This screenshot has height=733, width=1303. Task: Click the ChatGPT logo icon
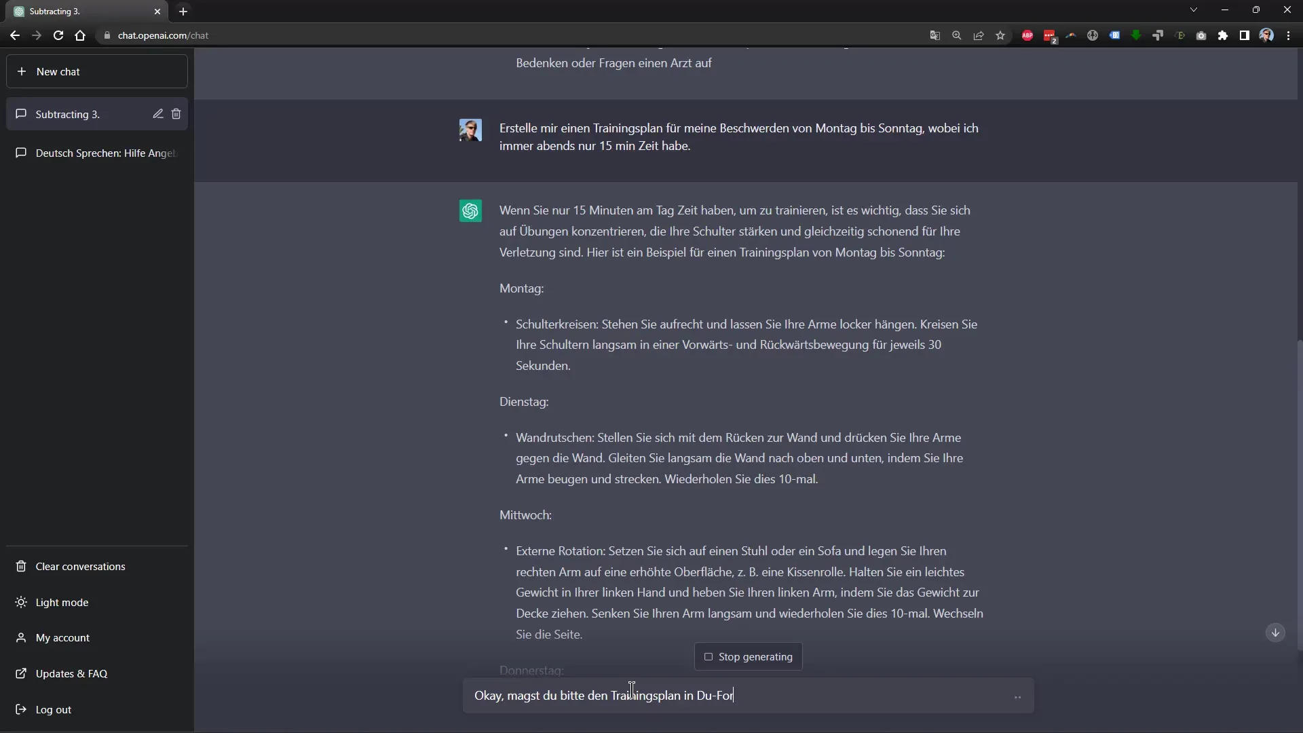471,210
